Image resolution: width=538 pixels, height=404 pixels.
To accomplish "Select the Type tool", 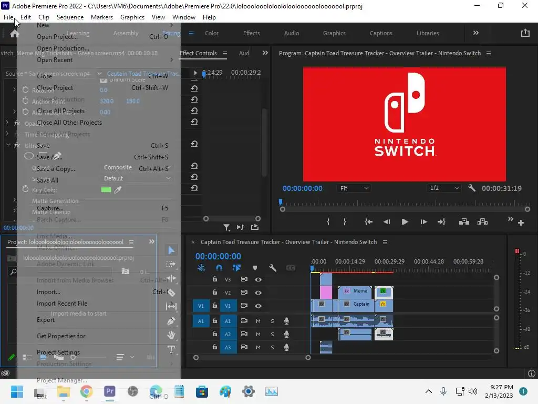I will tap(171, 349).
